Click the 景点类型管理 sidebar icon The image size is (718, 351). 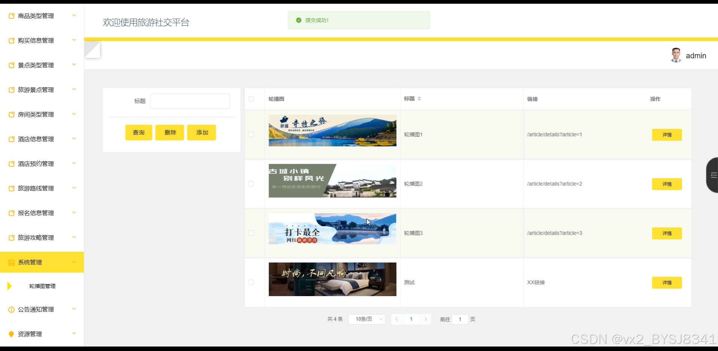pyautogui.click(x=12, y=65)
